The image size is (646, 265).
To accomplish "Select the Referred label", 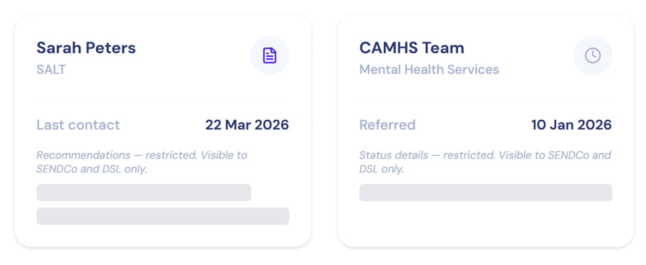I will point(387,125).
